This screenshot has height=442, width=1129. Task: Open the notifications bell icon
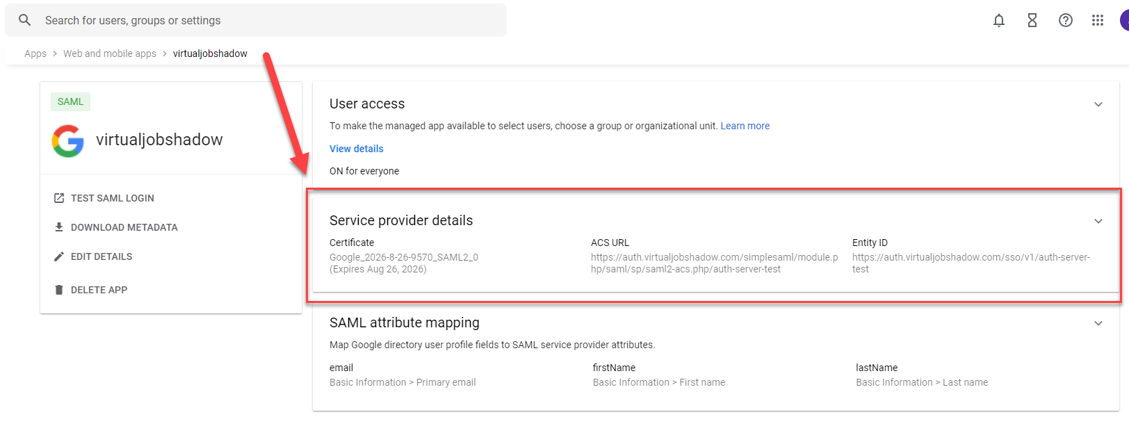point(999,20)
